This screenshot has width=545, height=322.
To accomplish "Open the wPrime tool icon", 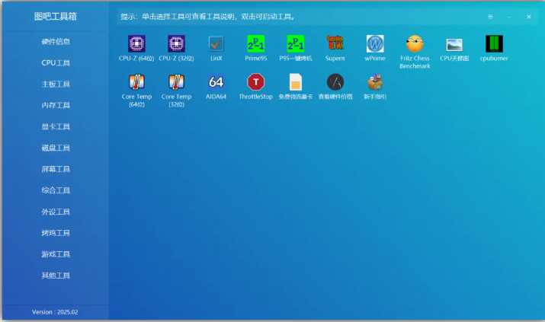I will tap(375, 43).
